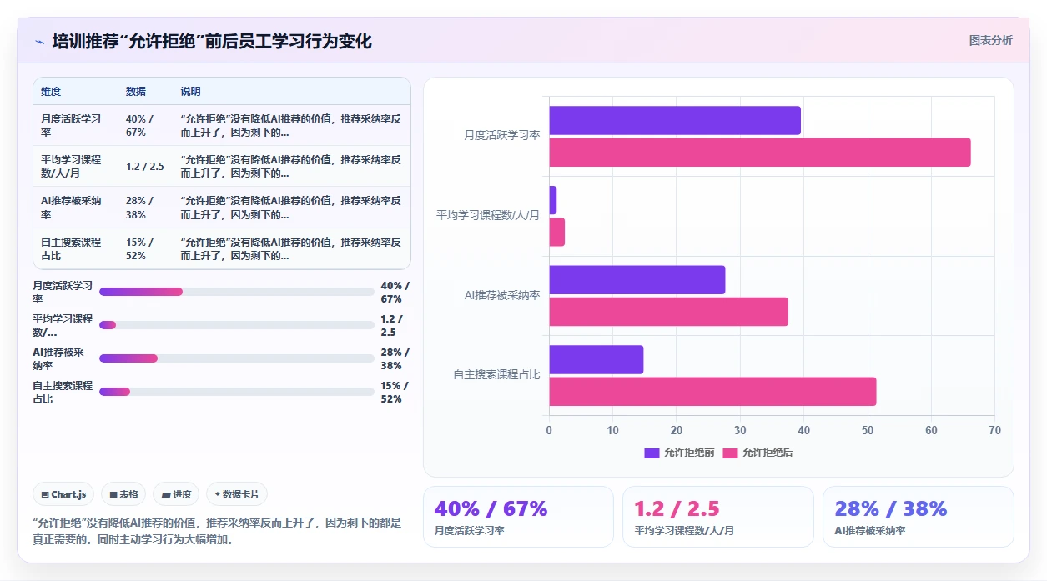The width and height of the screenshot is (1047, 581).
Task: Click table cell 月度活跃学习率
Action: 71,125
